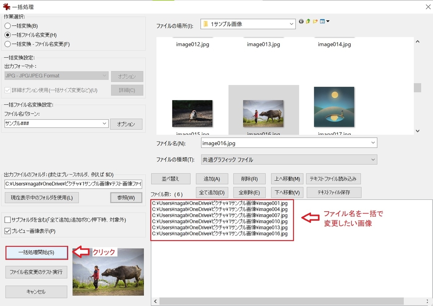Image resolution: width=433 pixels, height=306 pixels.
Task: Select image001.jpg path in file list
Action: [x=220, y=203]
